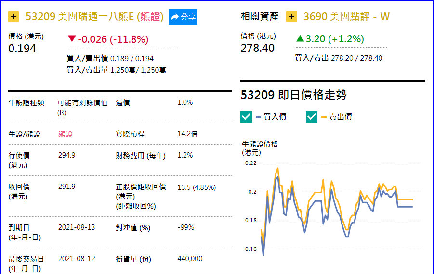Image resolution: width=434 pixels, height=274 pixels.
Task: Click the 牛證/熊證 row label
Action: [25, 134]
